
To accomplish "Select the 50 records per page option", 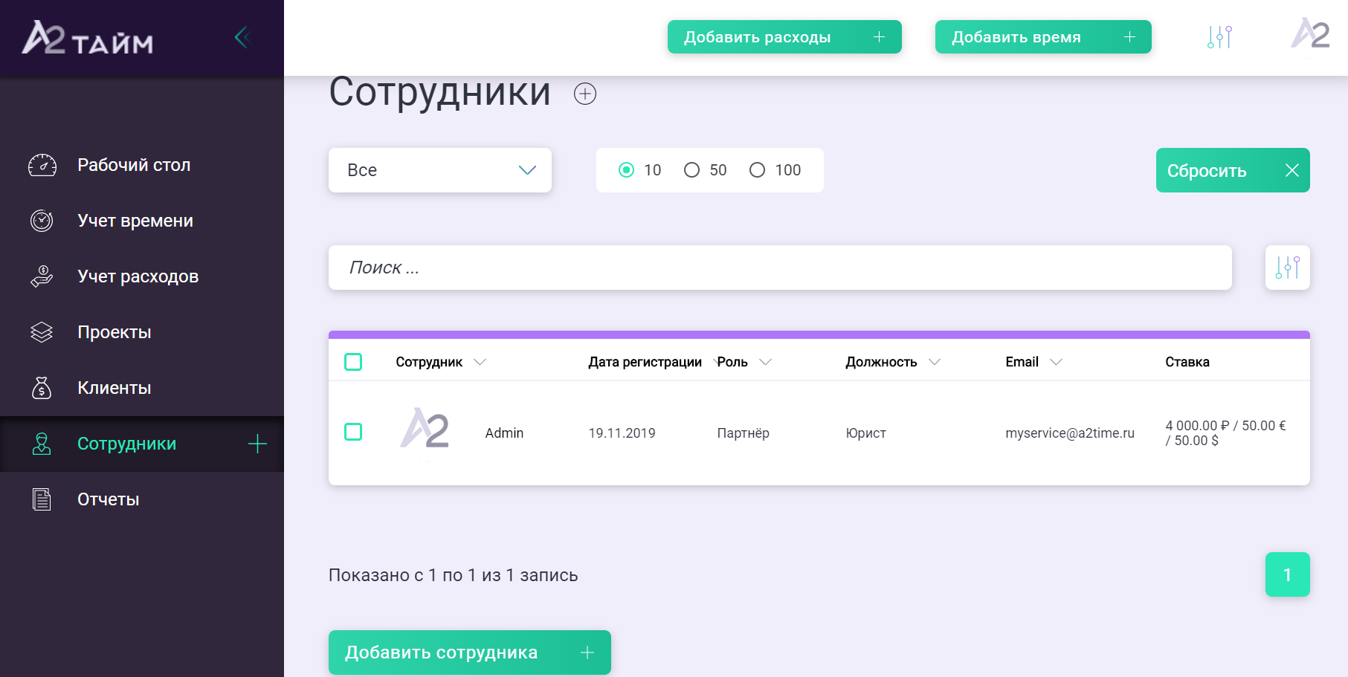I will coord(694,169).
